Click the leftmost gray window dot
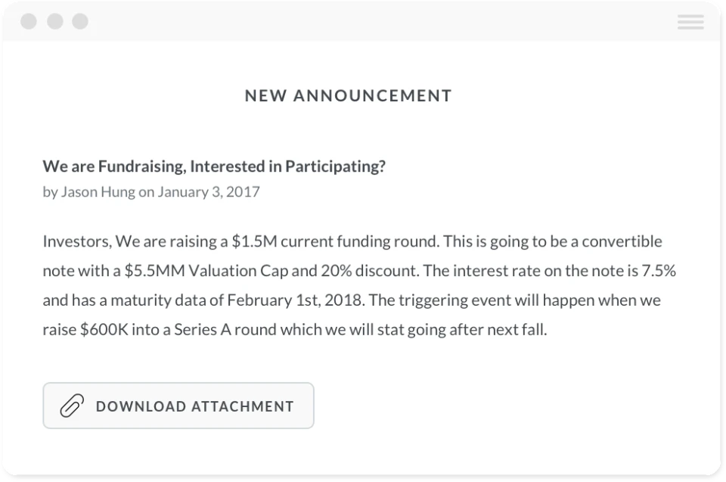 [29, 22]
